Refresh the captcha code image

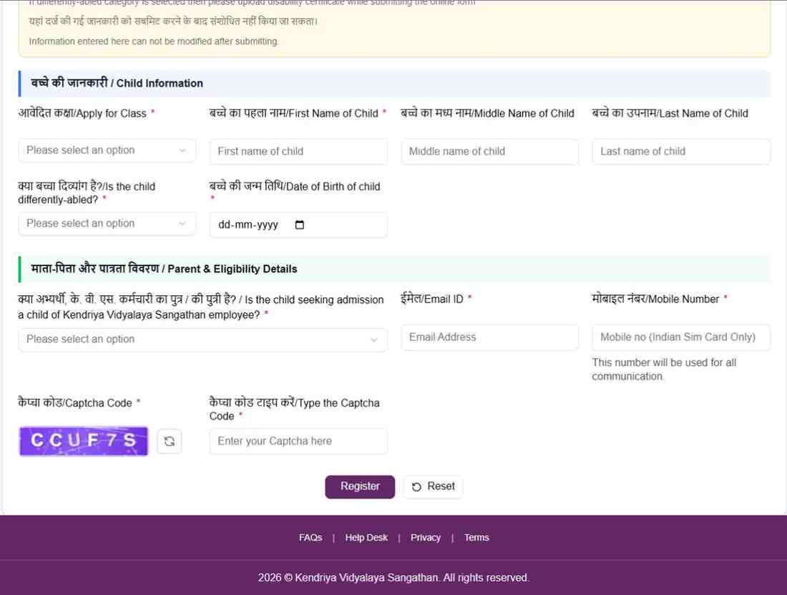170,441
